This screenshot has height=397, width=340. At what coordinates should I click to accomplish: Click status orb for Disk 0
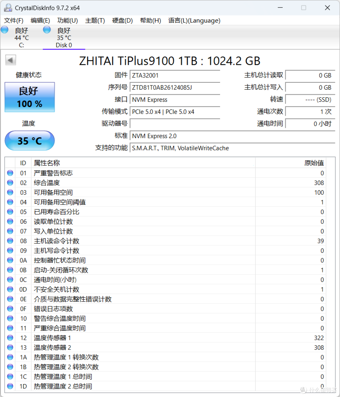click(47, 30)
